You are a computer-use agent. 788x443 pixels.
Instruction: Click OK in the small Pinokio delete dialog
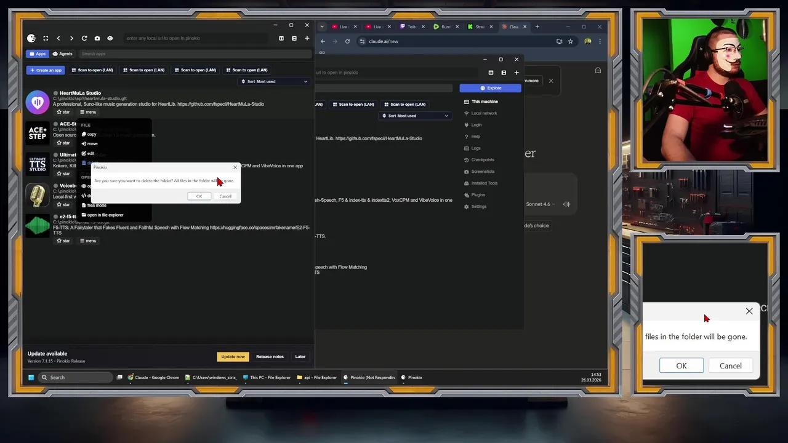(199, 196)
